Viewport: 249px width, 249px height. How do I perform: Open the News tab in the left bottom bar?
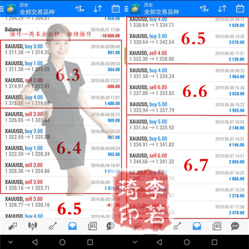[x=92, y=226]
